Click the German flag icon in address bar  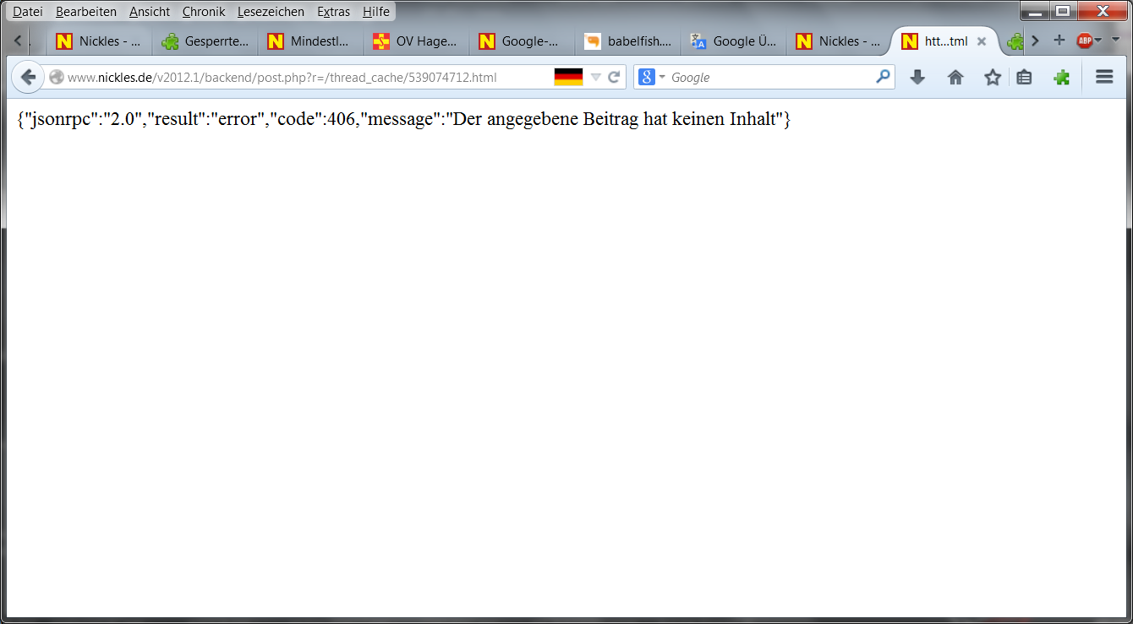click(x=568, y=77)
